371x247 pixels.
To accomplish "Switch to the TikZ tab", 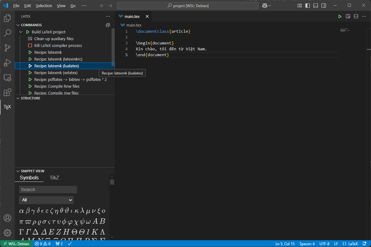I will coord(54,178).
